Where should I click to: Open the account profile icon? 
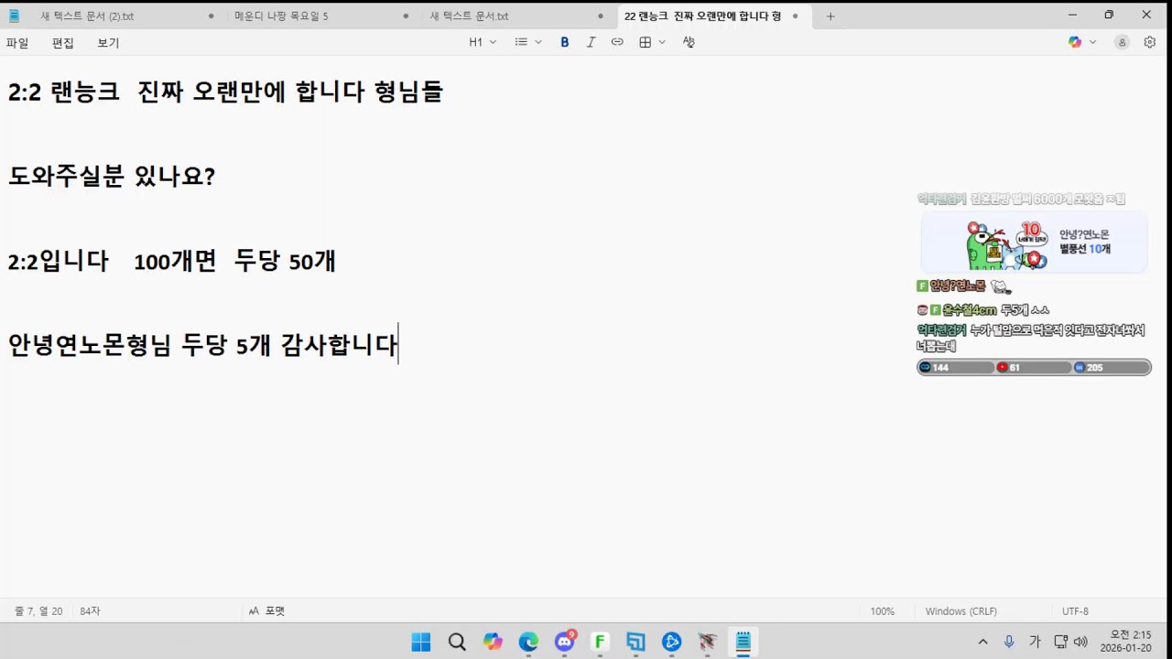1122,42
